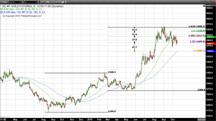Share the chart via the Facebook icon
This screenshot has height=121, width=216.
(66, 2)
